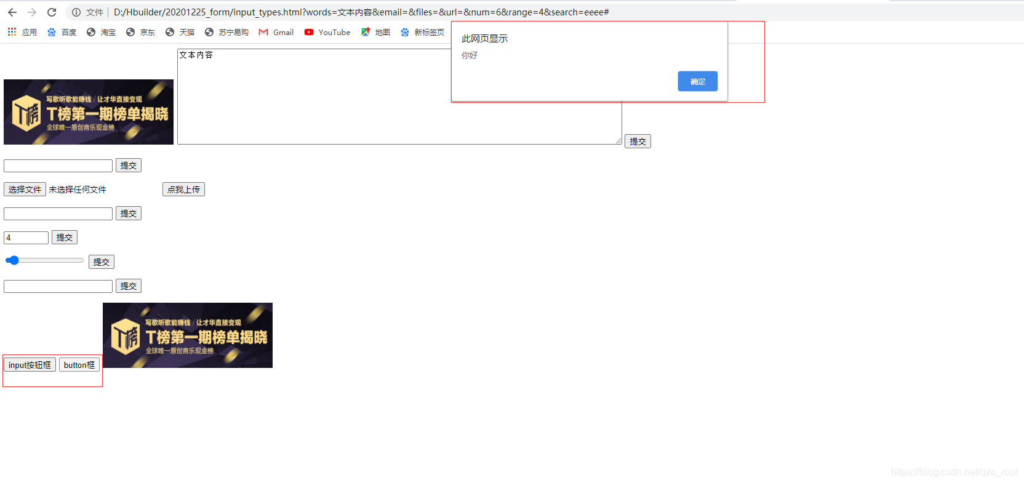The image size is (1024, 483).
Task: Click 选择文件 to choose a file
Action: click(25, 190)
